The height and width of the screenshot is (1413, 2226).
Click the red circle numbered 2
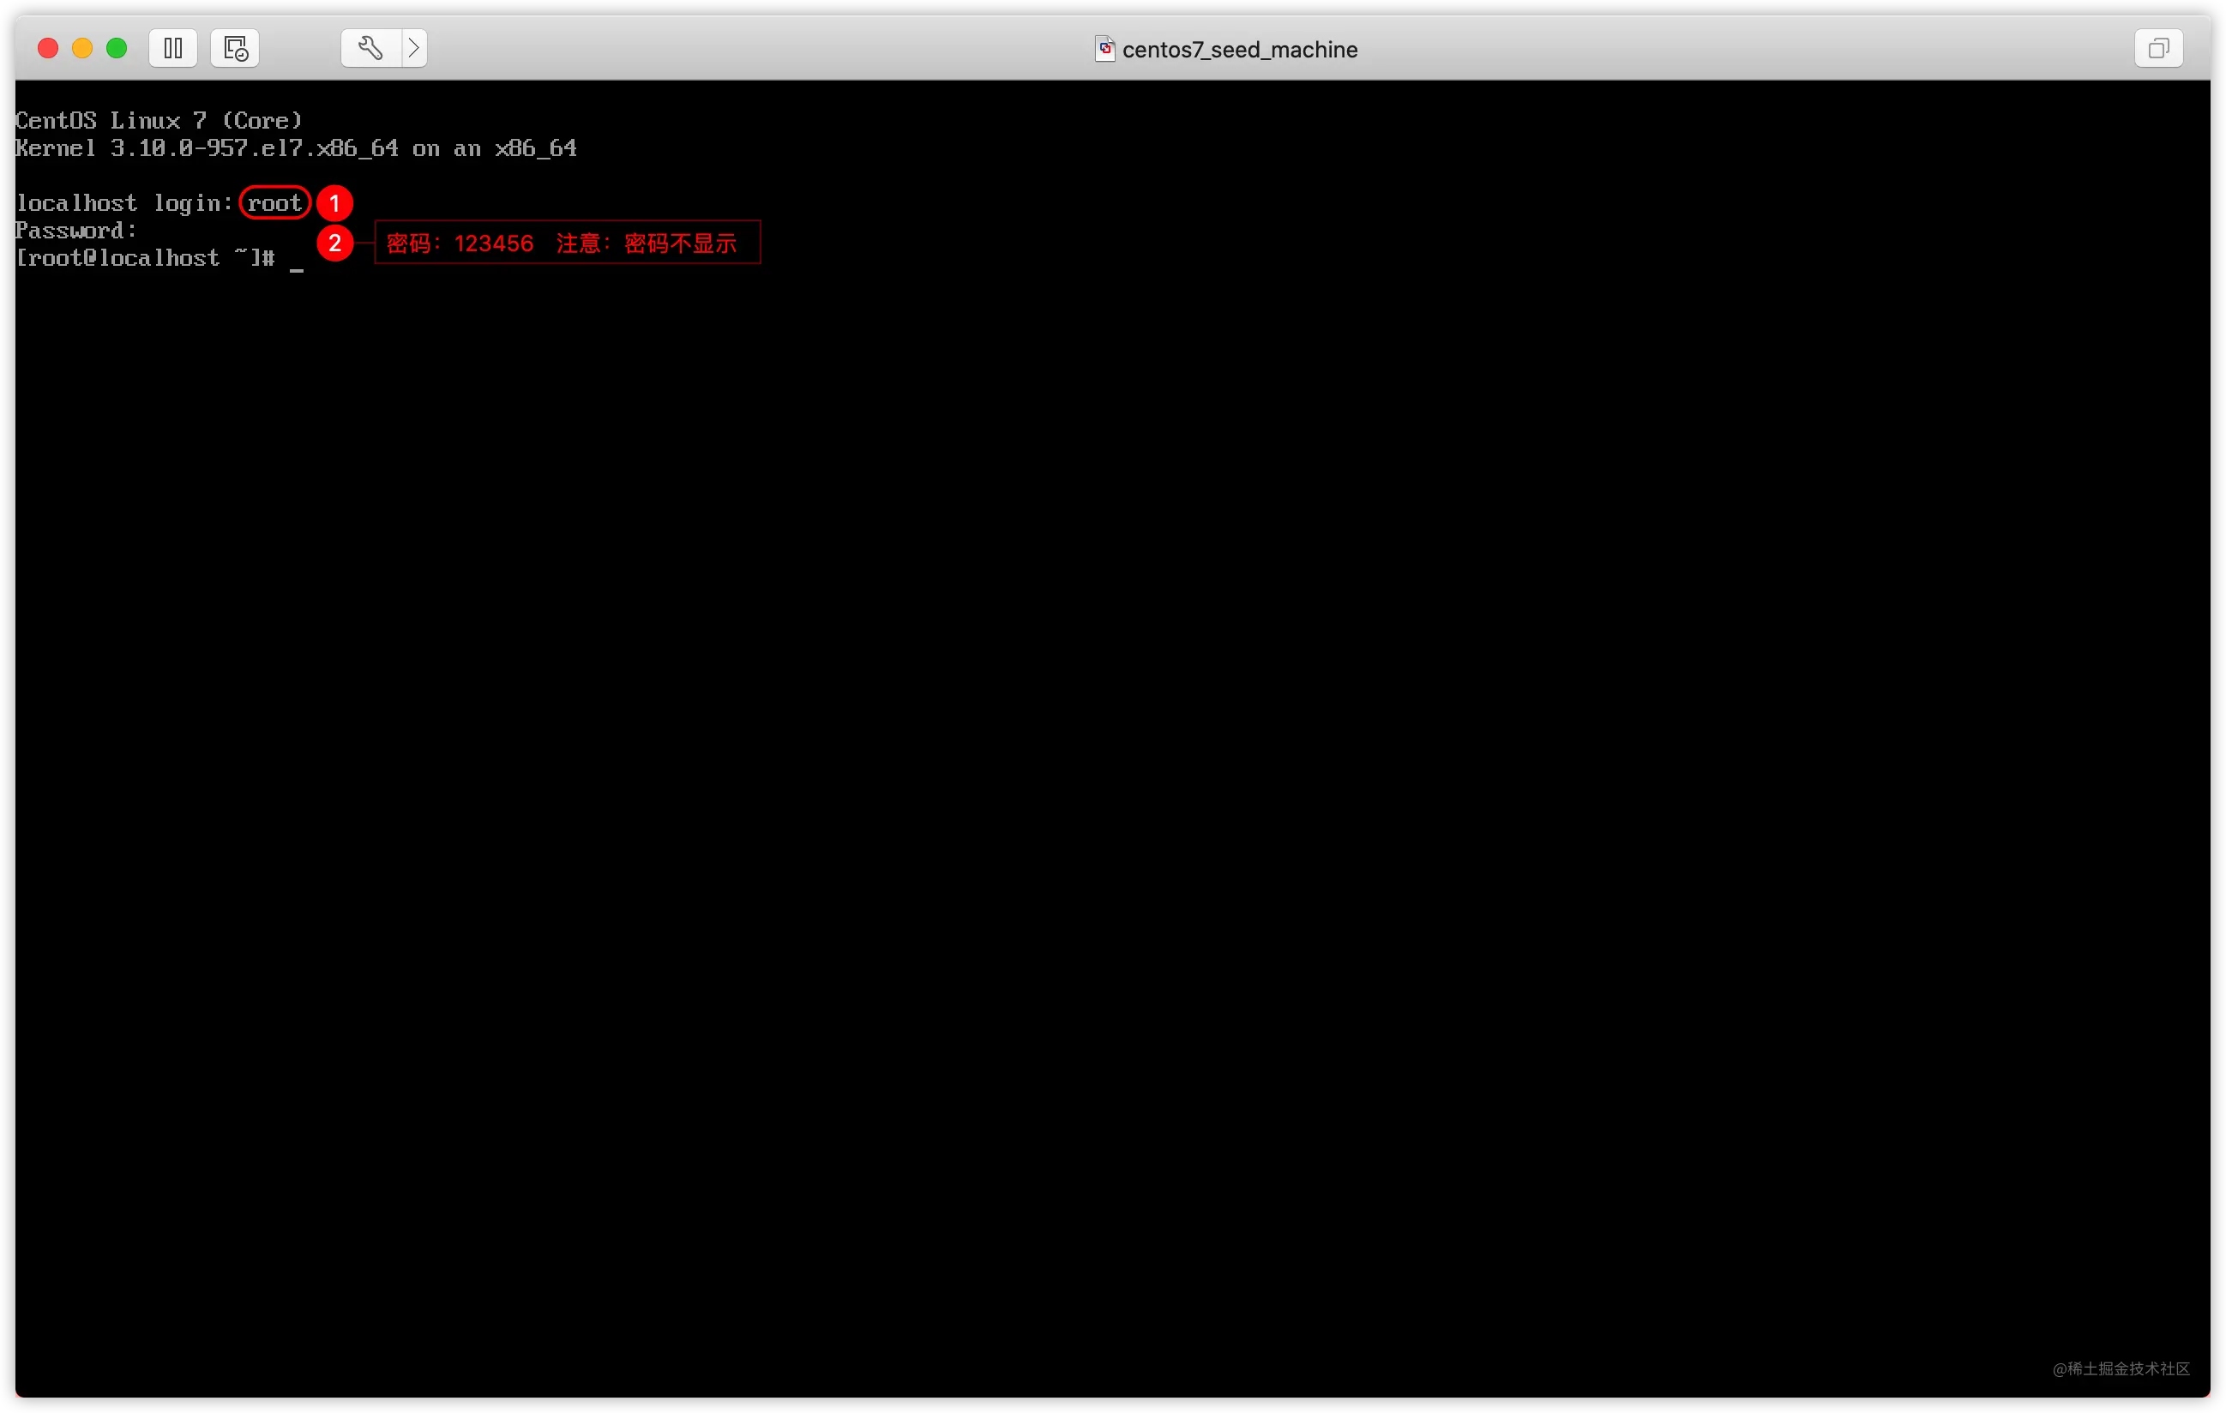click(x=334, y=243)
